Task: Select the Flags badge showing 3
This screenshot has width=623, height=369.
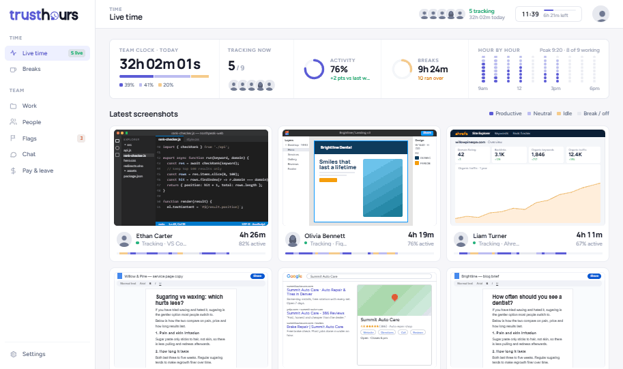Action: tap(81, 138)
